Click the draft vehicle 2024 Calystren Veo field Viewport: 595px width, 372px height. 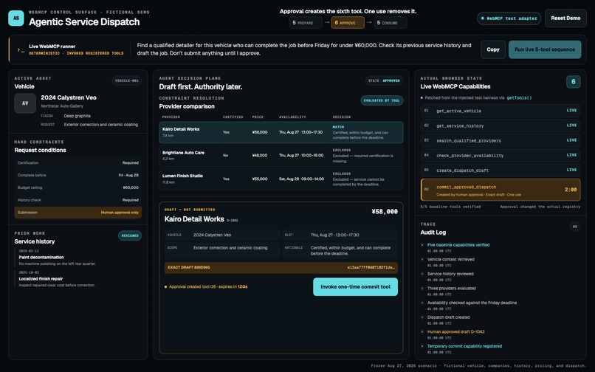coord(222,235)
